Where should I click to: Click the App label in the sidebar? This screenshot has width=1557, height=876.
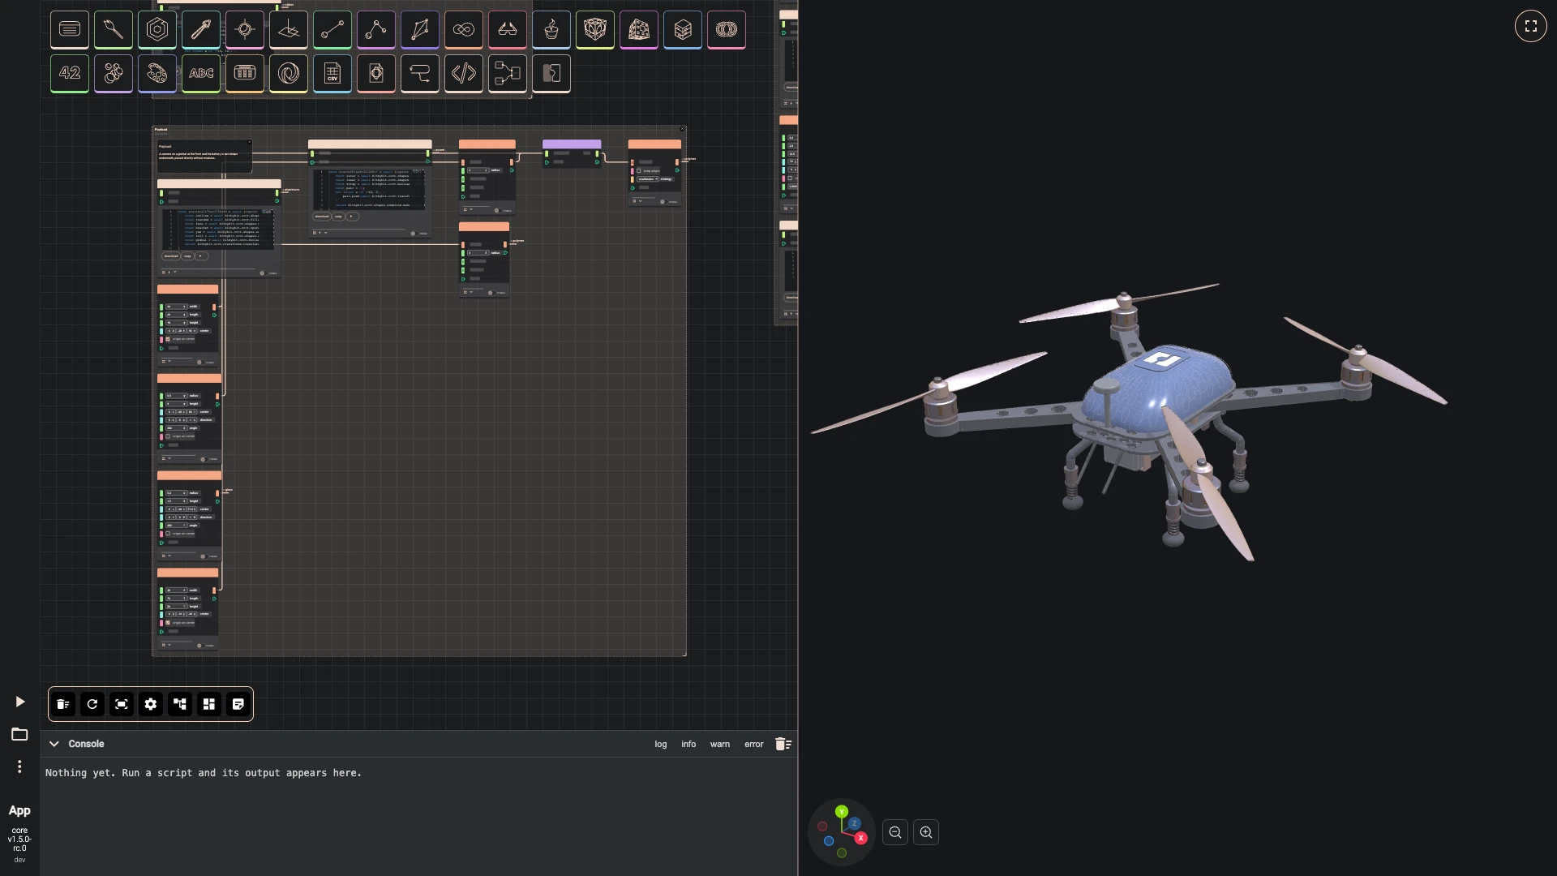pos(19,810)
